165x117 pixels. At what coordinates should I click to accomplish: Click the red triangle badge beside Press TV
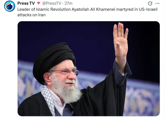pos(39,3)
